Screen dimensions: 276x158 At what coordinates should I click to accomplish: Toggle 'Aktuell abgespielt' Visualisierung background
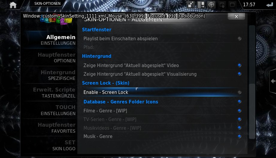click(x=162, y=74)
